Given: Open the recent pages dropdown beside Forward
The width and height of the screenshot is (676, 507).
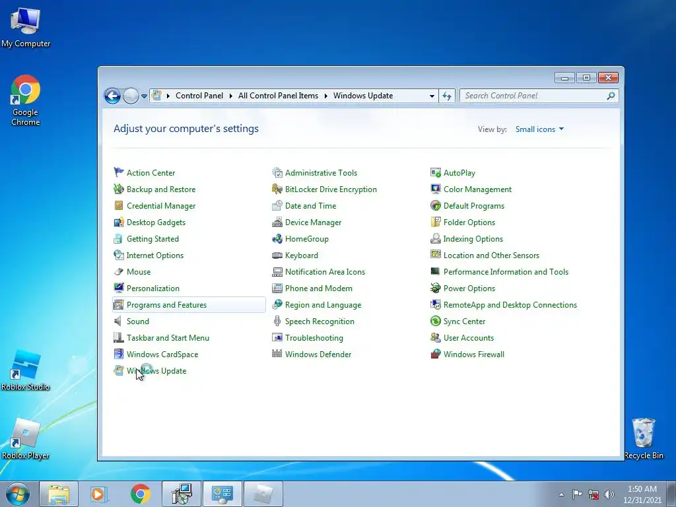Looking at the screenshot, I should [144, 96].
